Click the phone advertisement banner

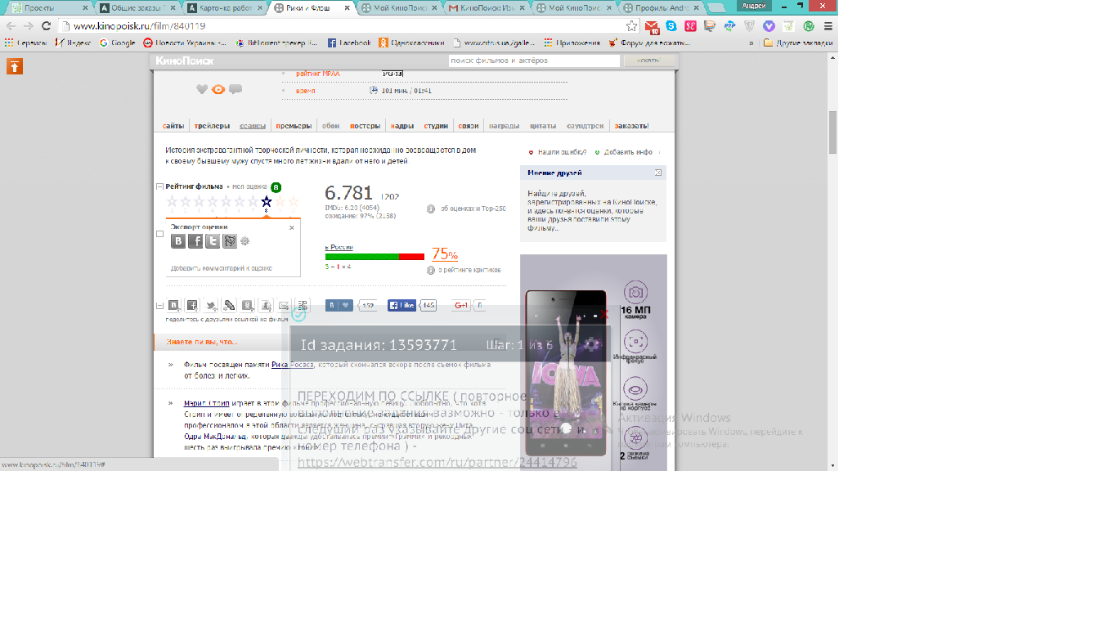point(594,363)
